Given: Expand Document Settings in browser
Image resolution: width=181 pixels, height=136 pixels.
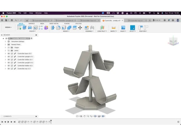Looking at the screenshot, I should pos(5,41).
